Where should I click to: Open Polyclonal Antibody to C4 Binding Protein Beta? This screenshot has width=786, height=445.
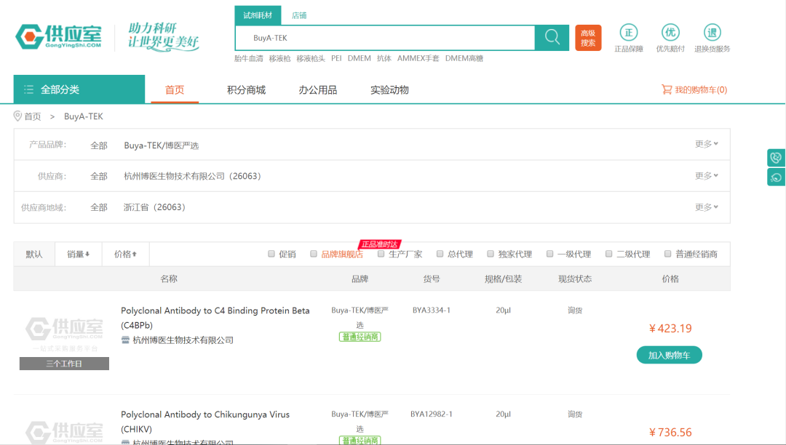215,318
